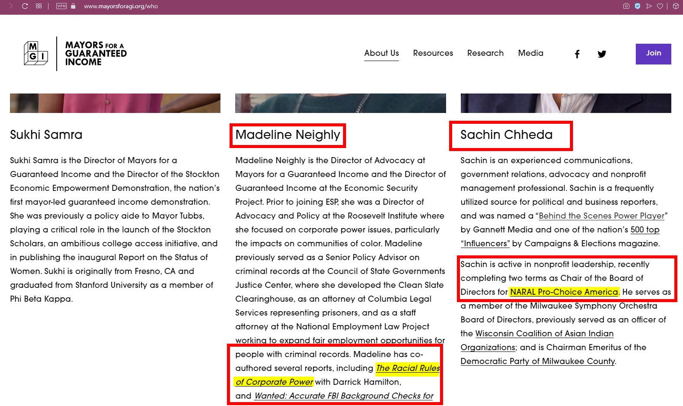Open the speed dial grid icon
683x406 pixels.
coord(39,6)
